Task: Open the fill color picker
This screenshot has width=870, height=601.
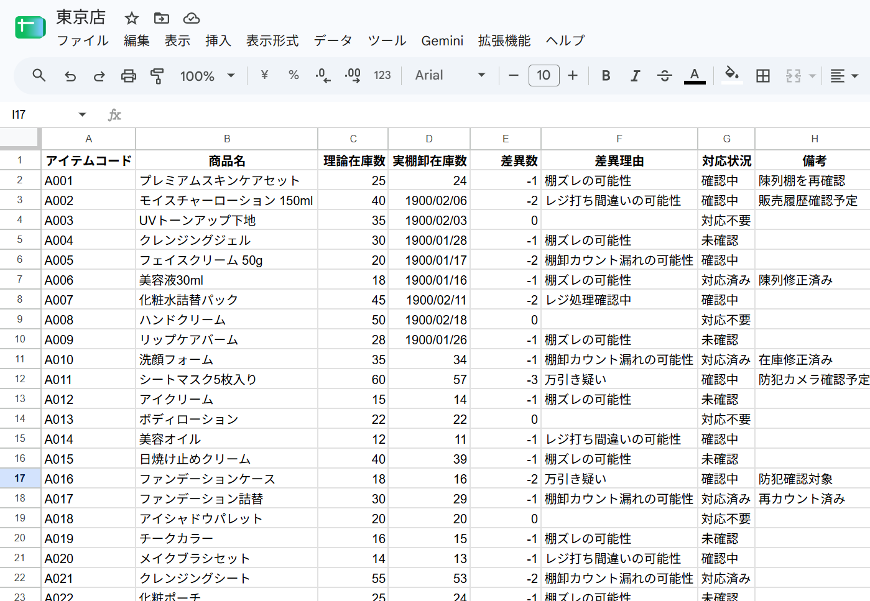Action: 732,75
